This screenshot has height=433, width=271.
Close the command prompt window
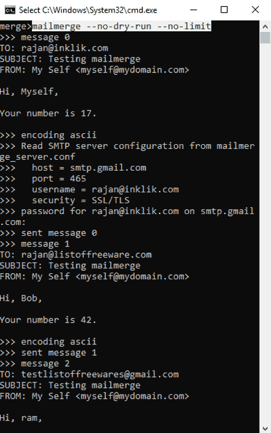click(255, 10)
